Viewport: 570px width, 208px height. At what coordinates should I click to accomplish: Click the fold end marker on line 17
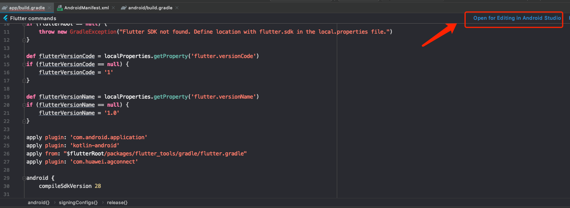[24, 80]
